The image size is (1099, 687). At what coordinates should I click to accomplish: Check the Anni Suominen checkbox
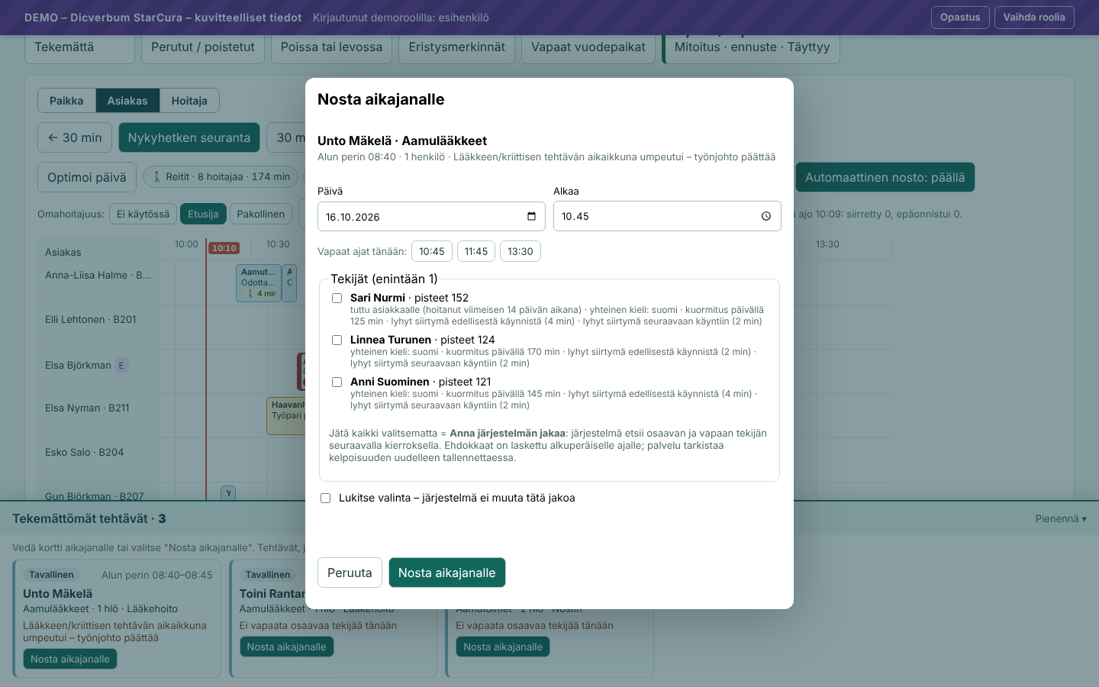(337, 382)
